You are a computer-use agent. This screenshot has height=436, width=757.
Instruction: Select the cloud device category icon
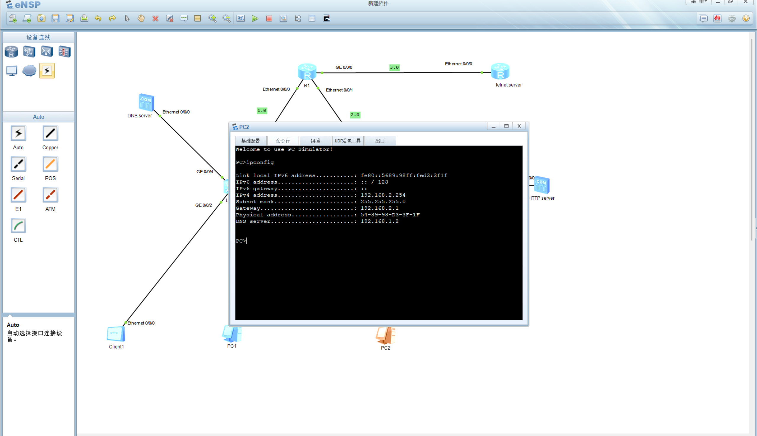click(x=29, y=71)
